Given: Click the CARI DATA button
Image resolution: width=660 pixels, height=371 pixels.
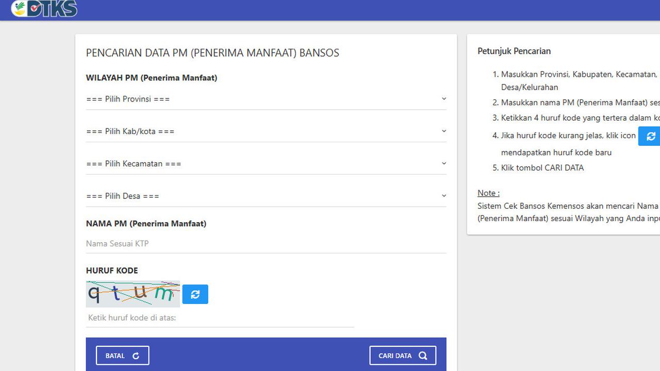Looking at the screenshot, I should coord(403,355).
